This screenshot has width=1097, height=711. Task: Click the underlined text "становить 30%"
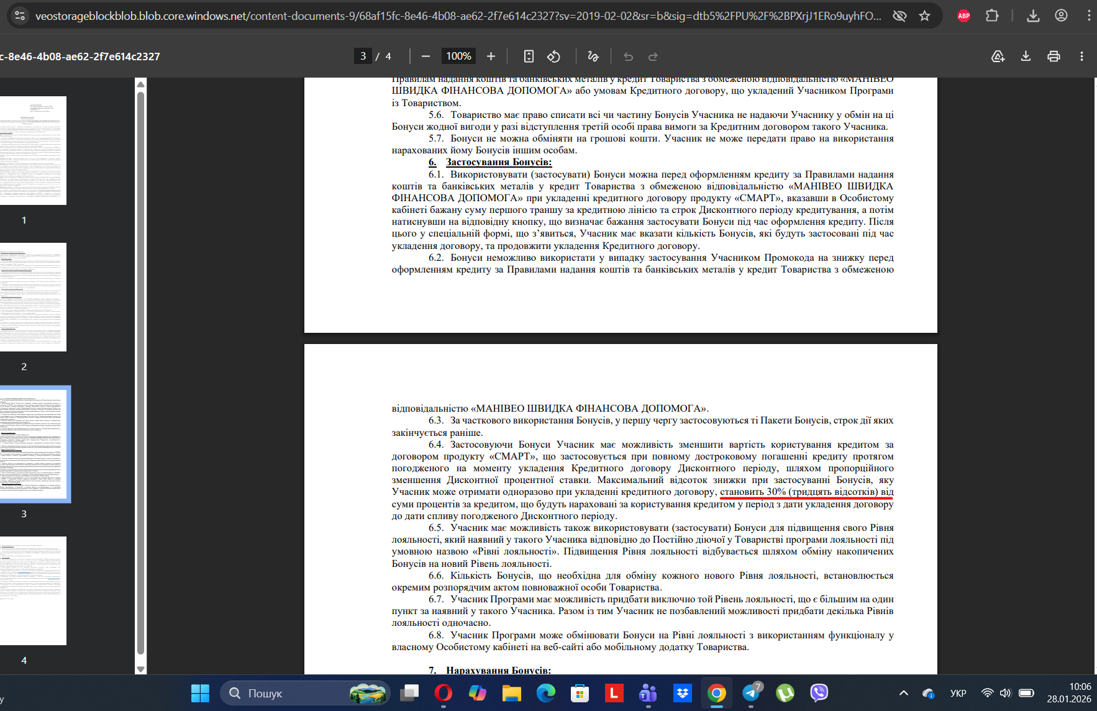[753, 492]
